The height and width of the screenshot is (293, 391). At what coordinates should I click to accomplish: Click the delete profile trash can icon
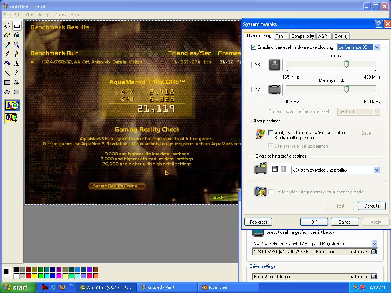tap(284, 169)
